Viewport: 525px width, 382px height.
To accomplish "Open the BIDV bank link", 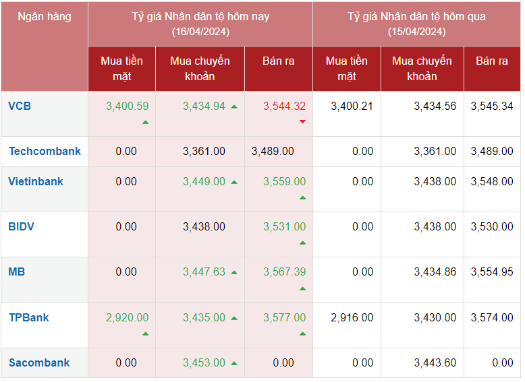I will click(21, 226).
